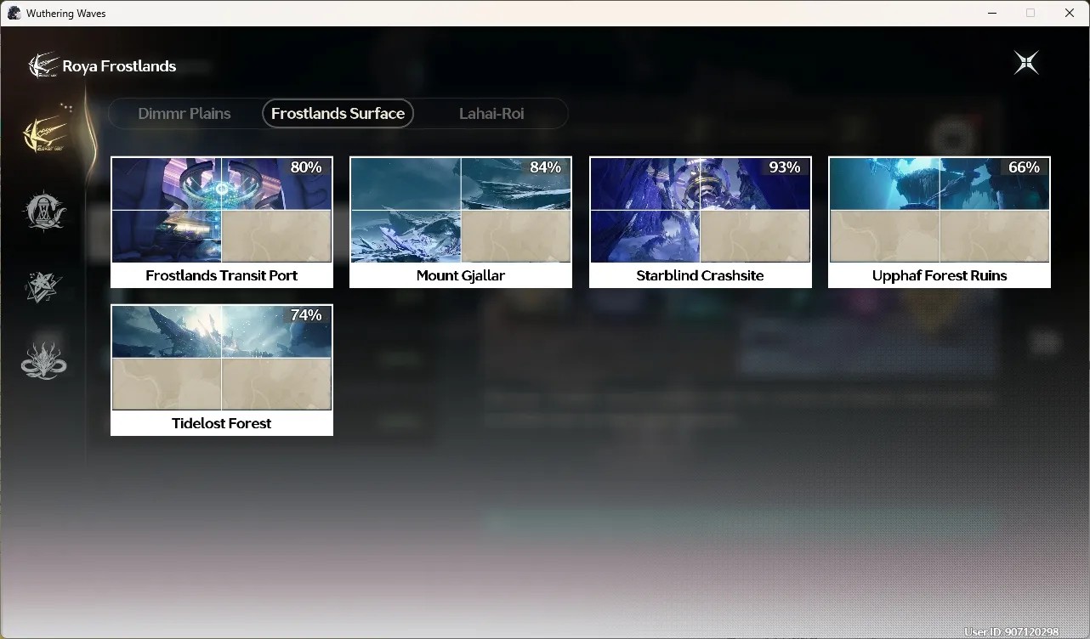The width and height of the screenshot is (1090, 639).
Task: Click the 80% completion value
Action: coord(306,167)
